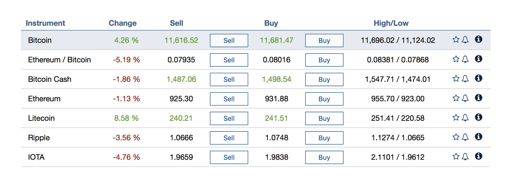Sort the table by Change column header
Image resolution: width=514 pixels, height=190 pixels.
122,23
